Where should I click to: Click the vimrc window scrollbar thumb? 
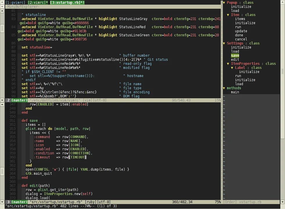click(2, 28)
